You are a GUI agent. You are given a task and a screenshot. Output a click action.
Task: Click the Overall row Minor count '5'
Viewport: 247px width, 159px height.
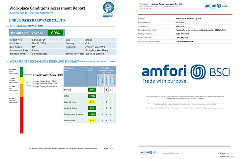(110, 90)
